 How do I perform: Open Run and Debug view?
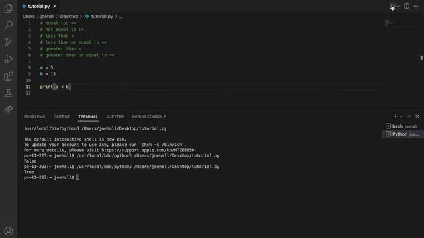point(9,59)
